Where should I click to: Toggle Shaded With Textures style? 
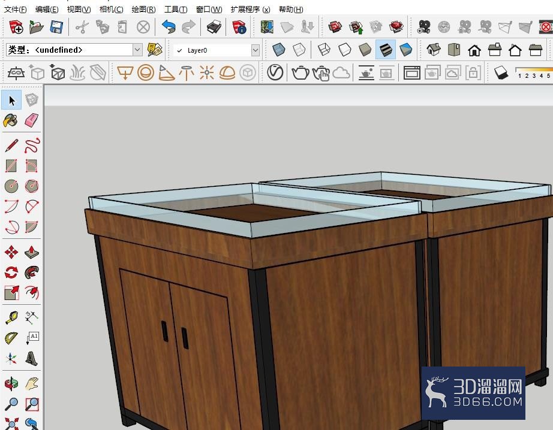coord(385,50)
